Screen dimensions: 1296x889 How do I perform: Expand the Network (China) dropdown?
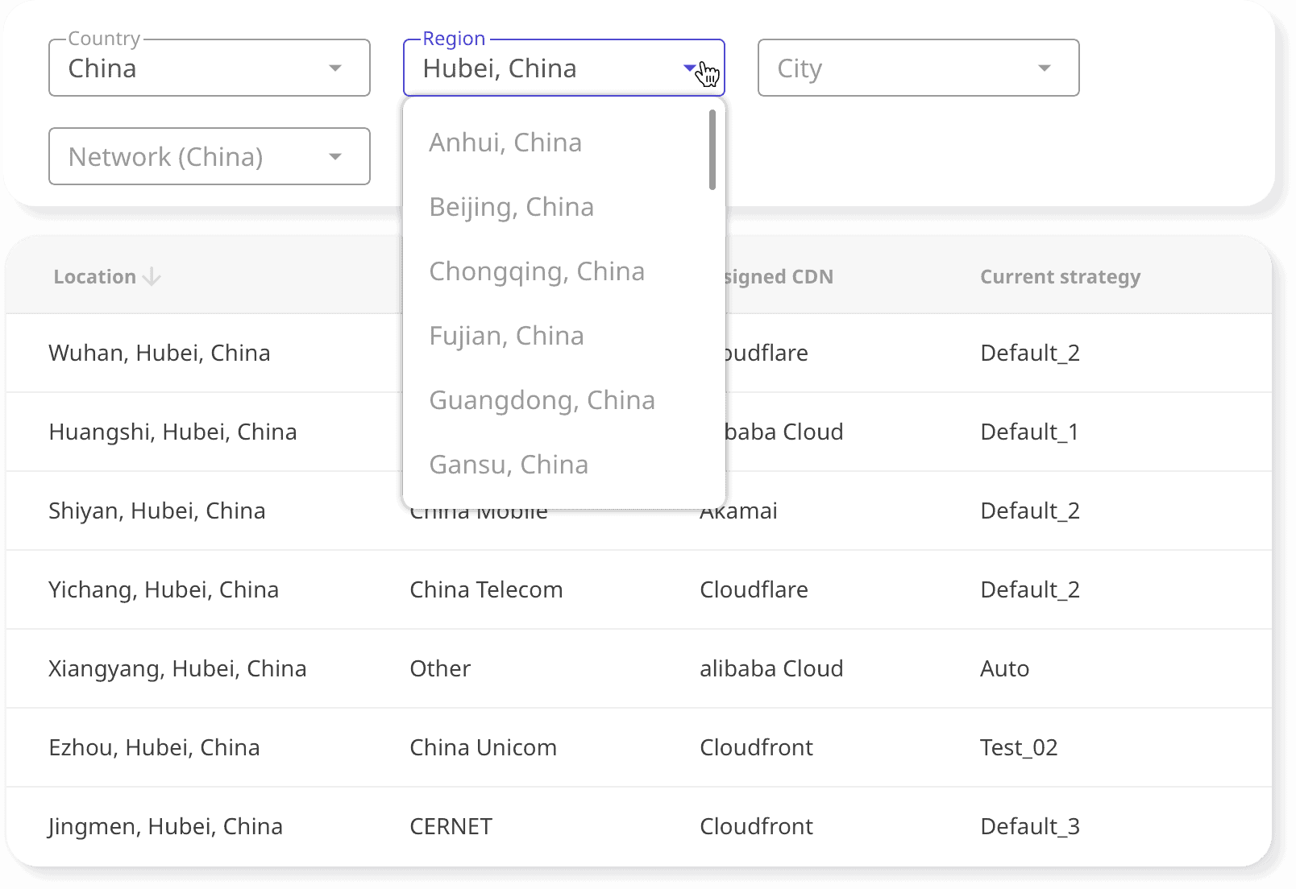click(209, 156)
